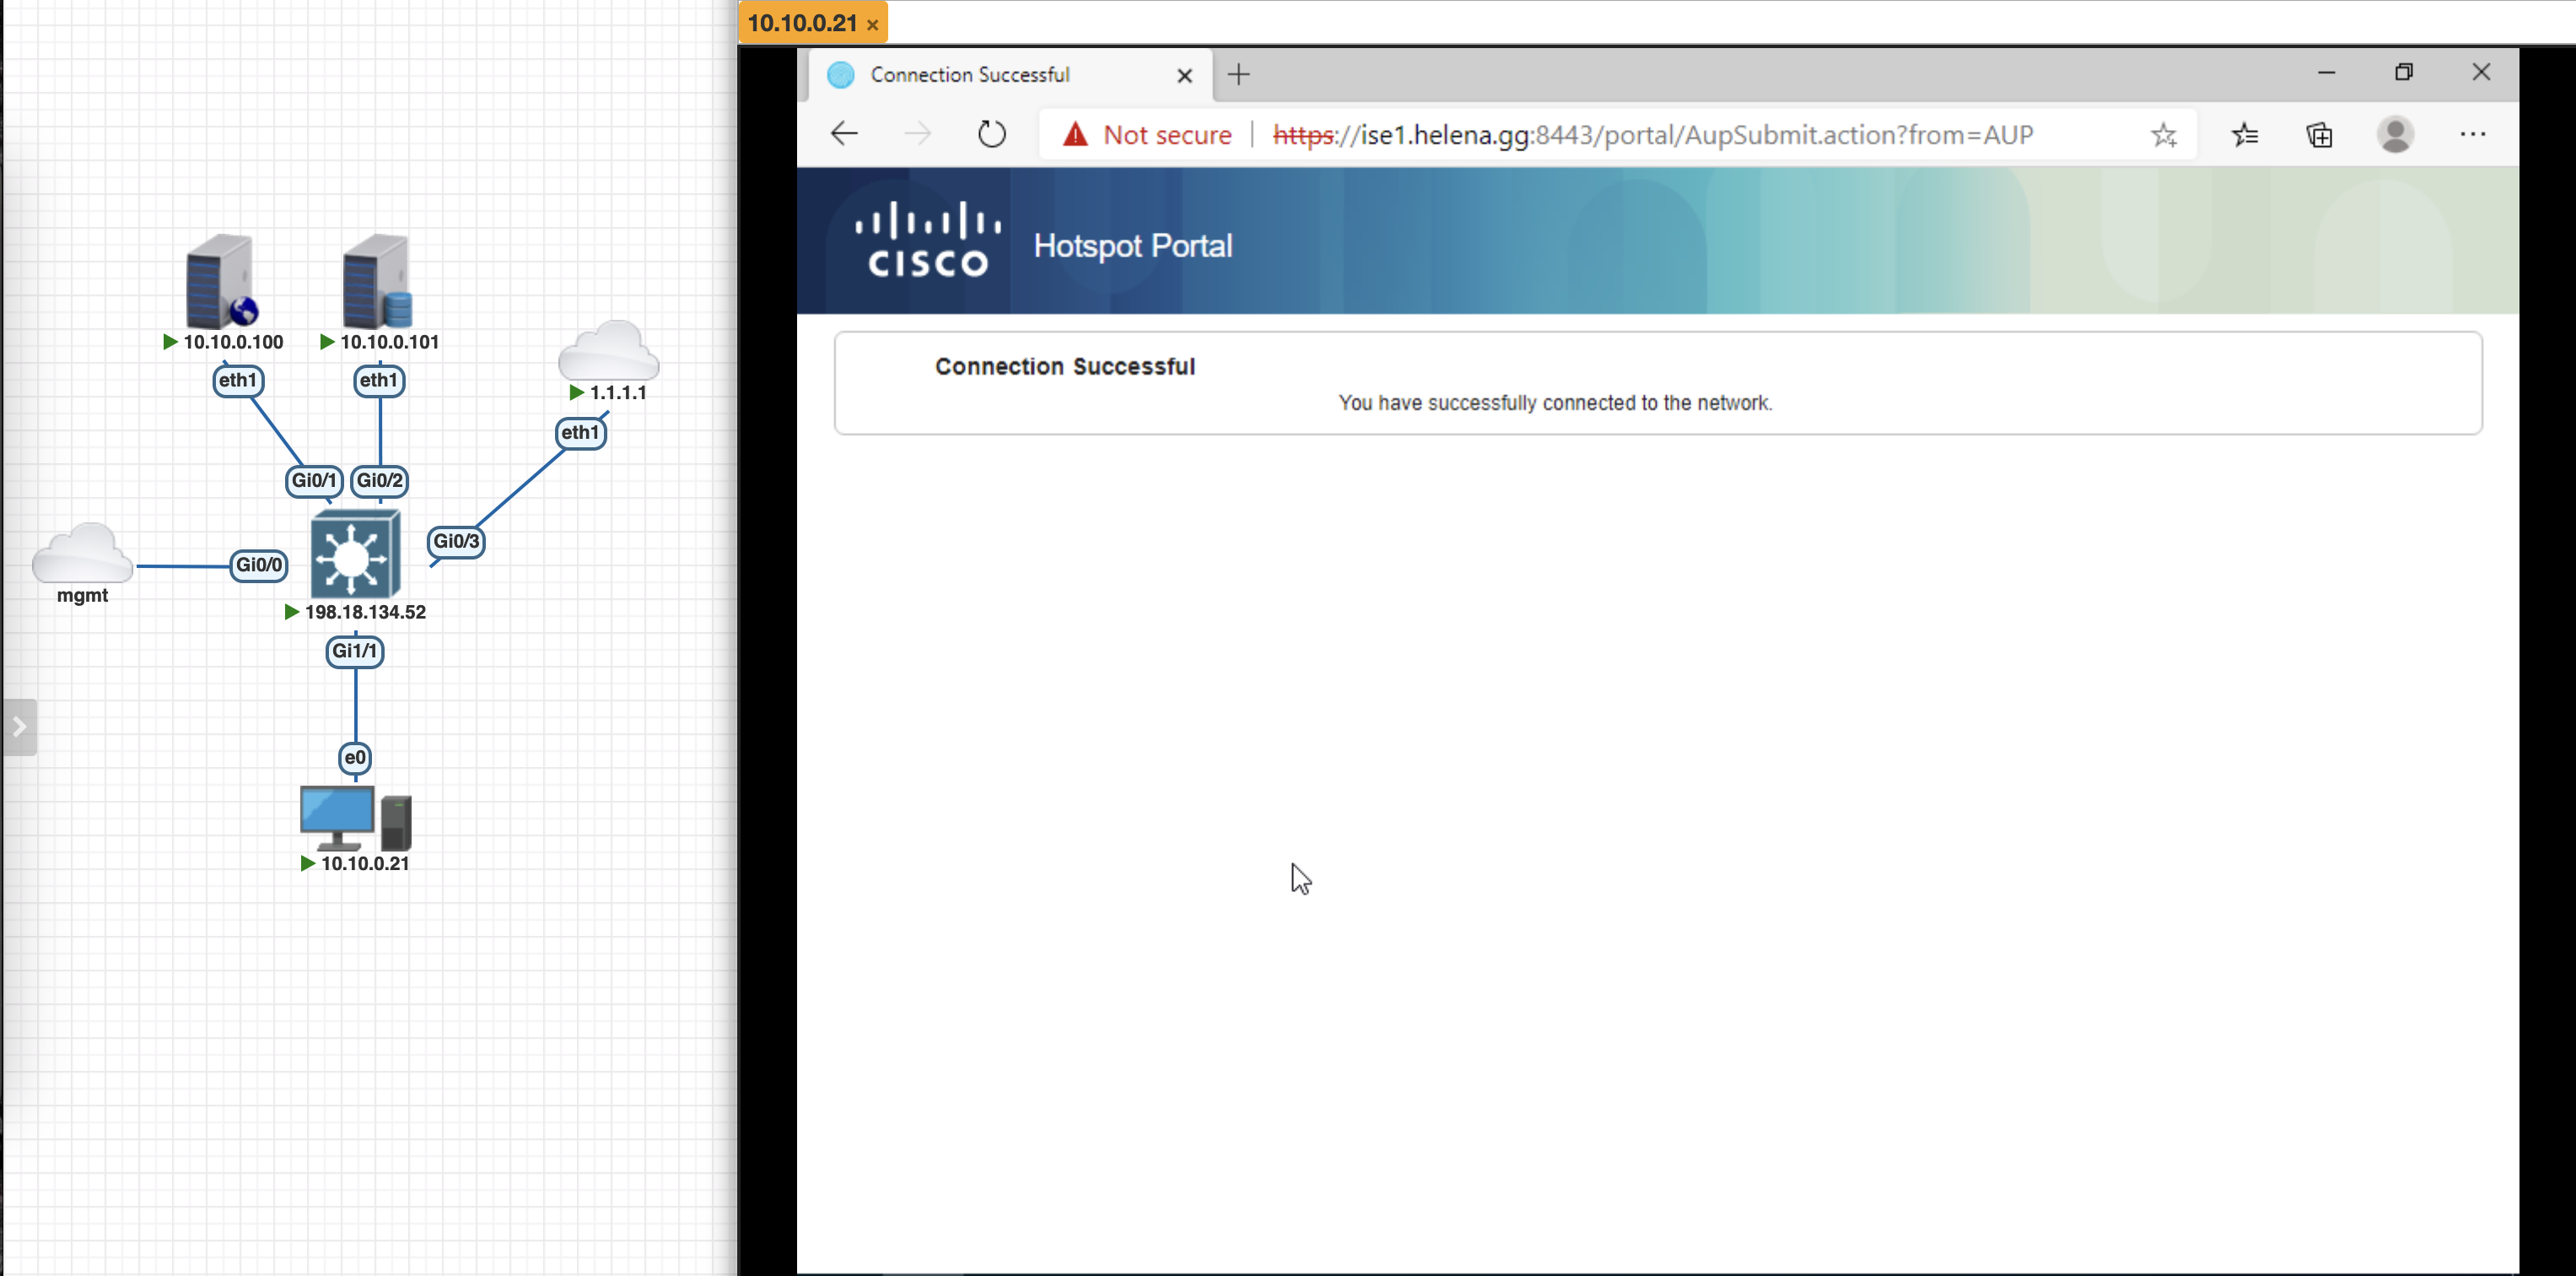Click the 1.1.1.1 cloud node

pyautogui.click(x=608, y=350)
